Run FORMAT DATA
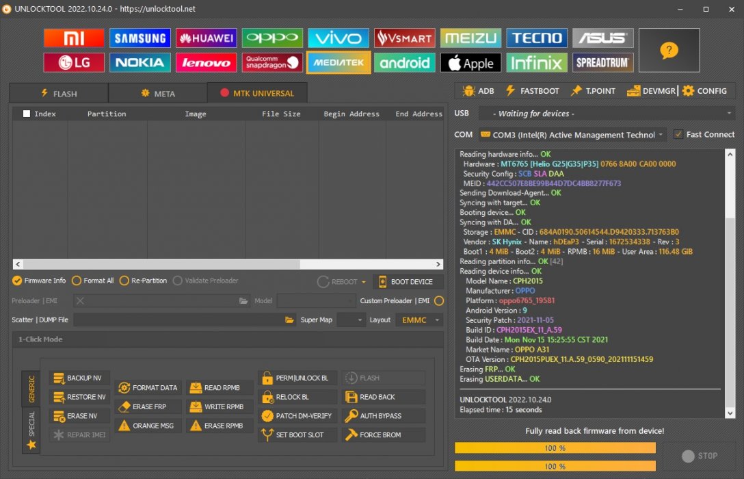This screenshot has width=744, height=479. (148, 388)
